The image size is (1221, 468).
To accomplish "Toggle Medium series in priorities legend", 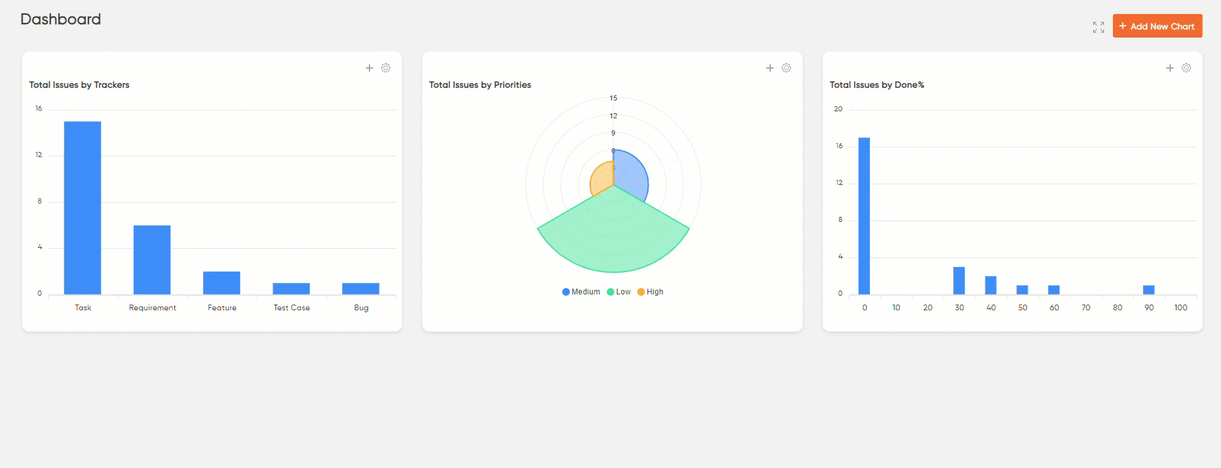I will coord(581,292).
